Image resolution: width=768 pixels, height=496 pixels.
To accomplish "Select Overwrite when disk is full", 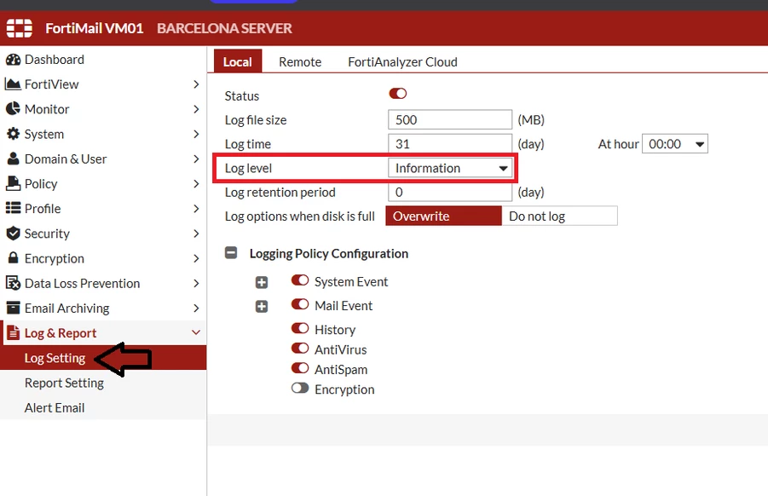I will (x=444, y=216).
